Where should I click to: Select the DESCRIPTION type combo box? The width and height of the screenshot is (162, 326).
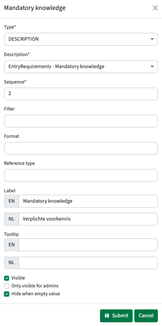[x=81, y=39]
